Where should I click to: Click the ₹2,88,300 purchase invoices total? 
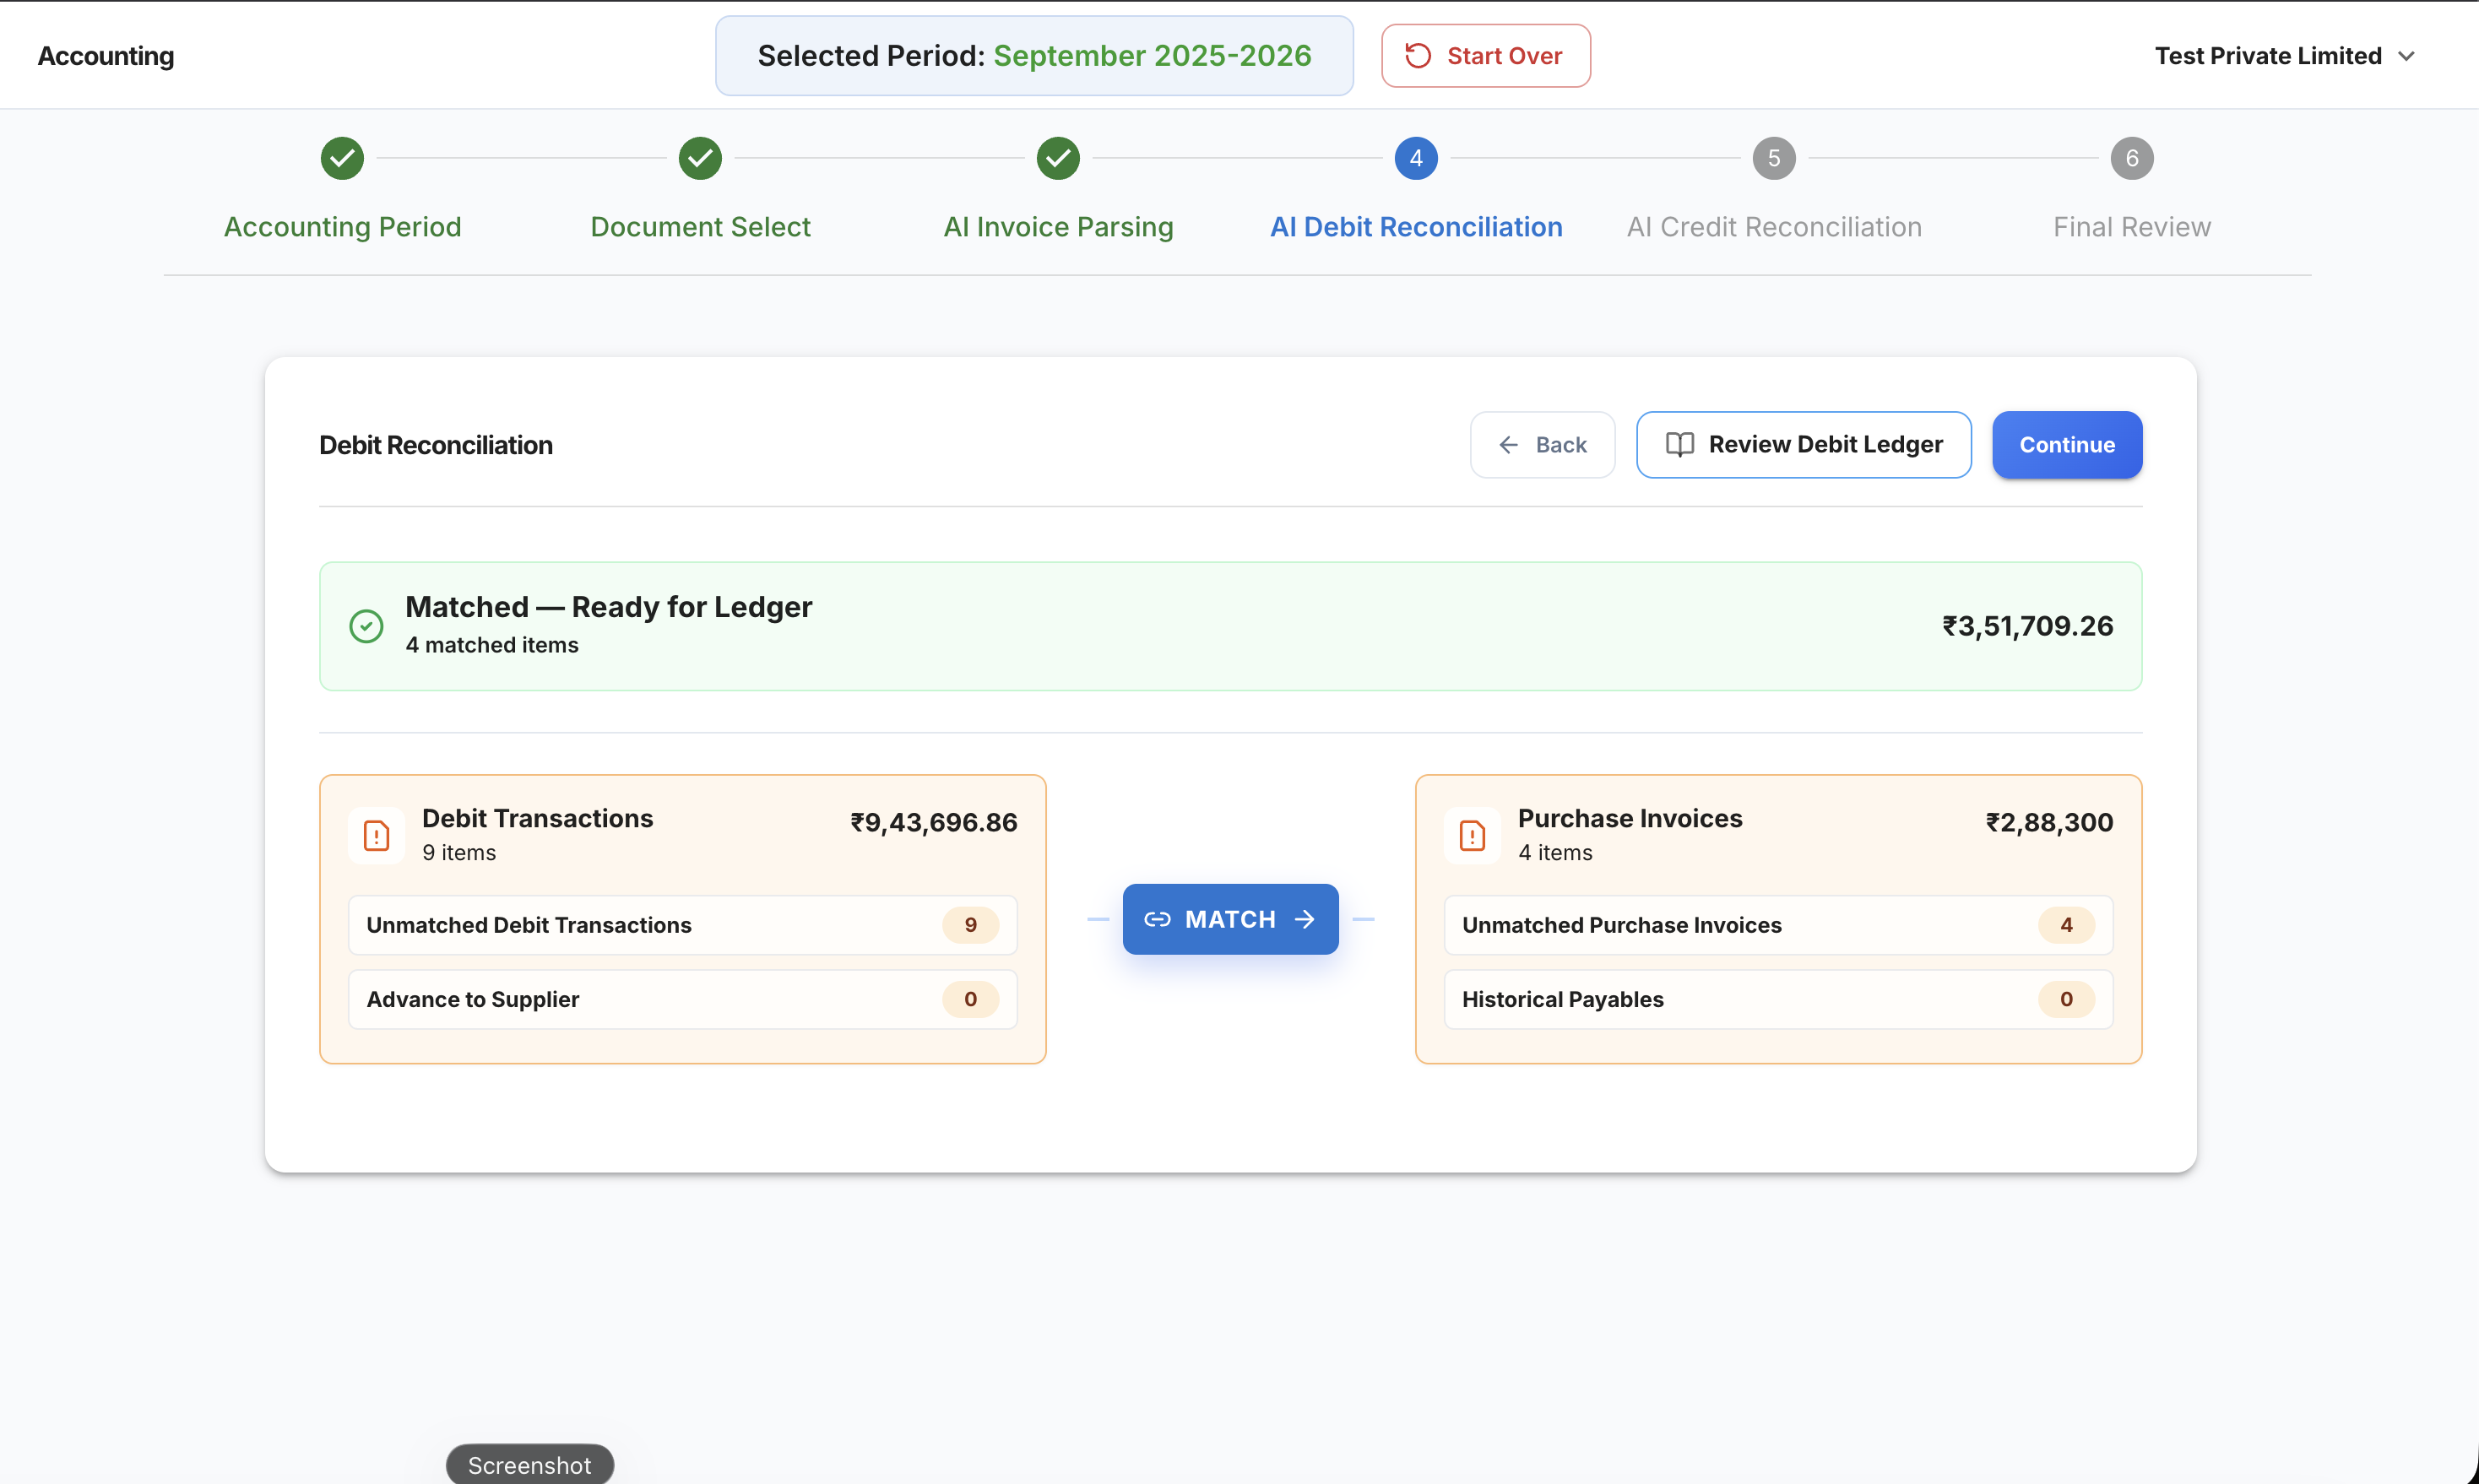[2049, 823]
